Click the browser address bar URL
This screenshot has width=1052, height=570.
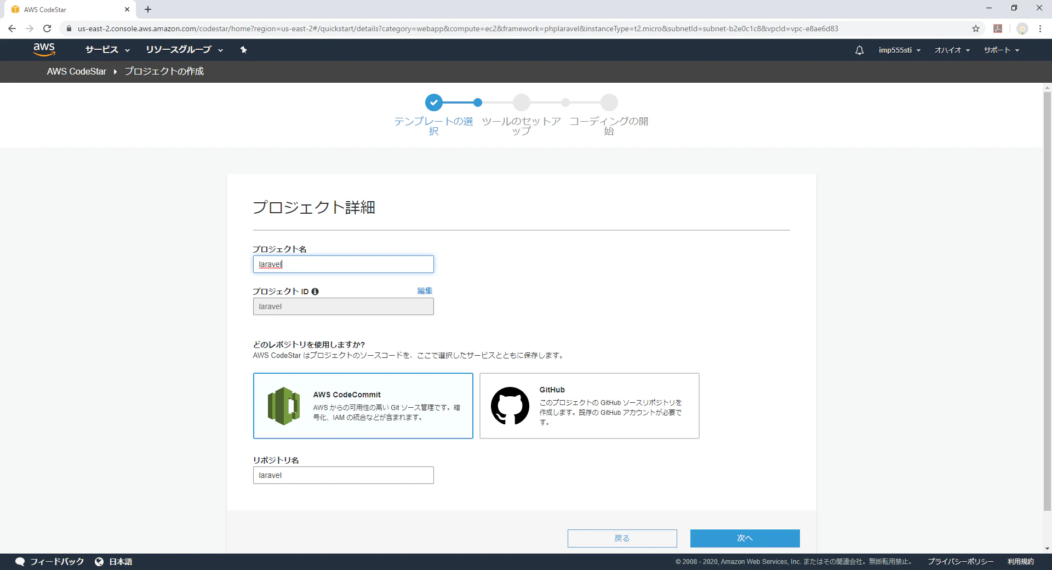[x=458, y=29]
